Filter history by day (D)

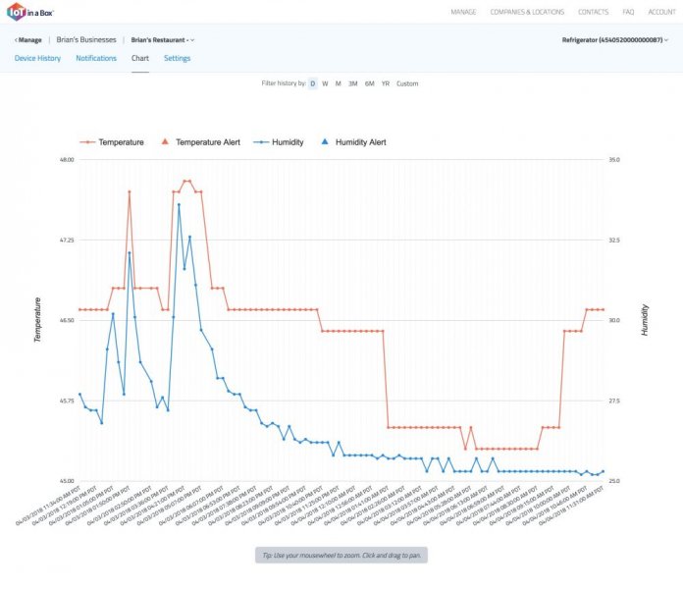(313, 83)
